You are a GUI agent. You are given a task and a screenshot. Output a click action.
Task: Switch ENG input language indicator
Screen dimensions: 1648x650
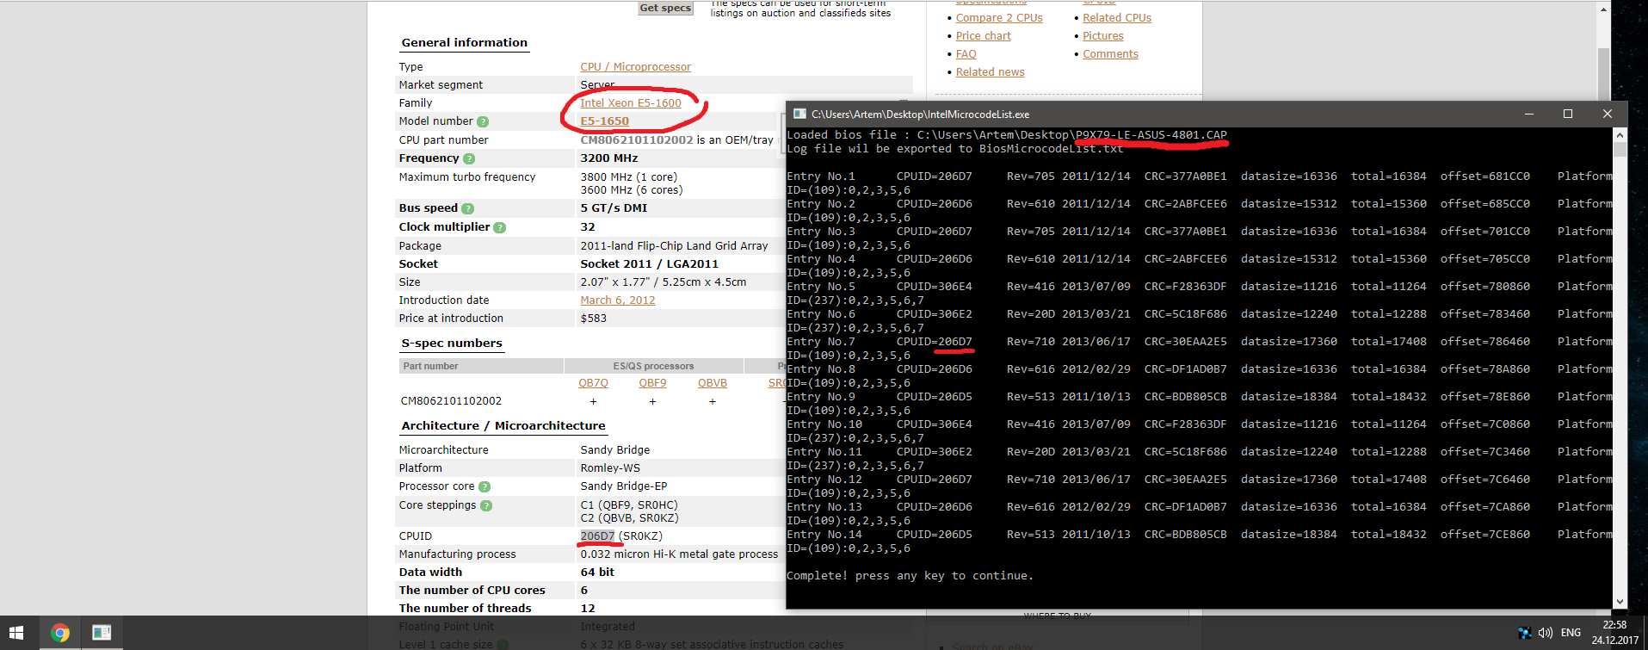coord(1571,633)
